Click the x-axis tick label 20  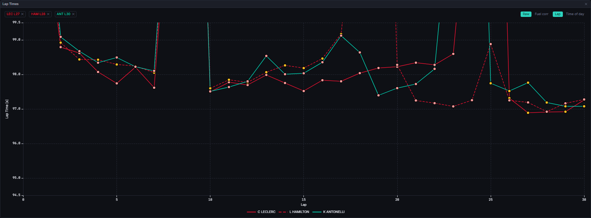(x=397, y=200)
